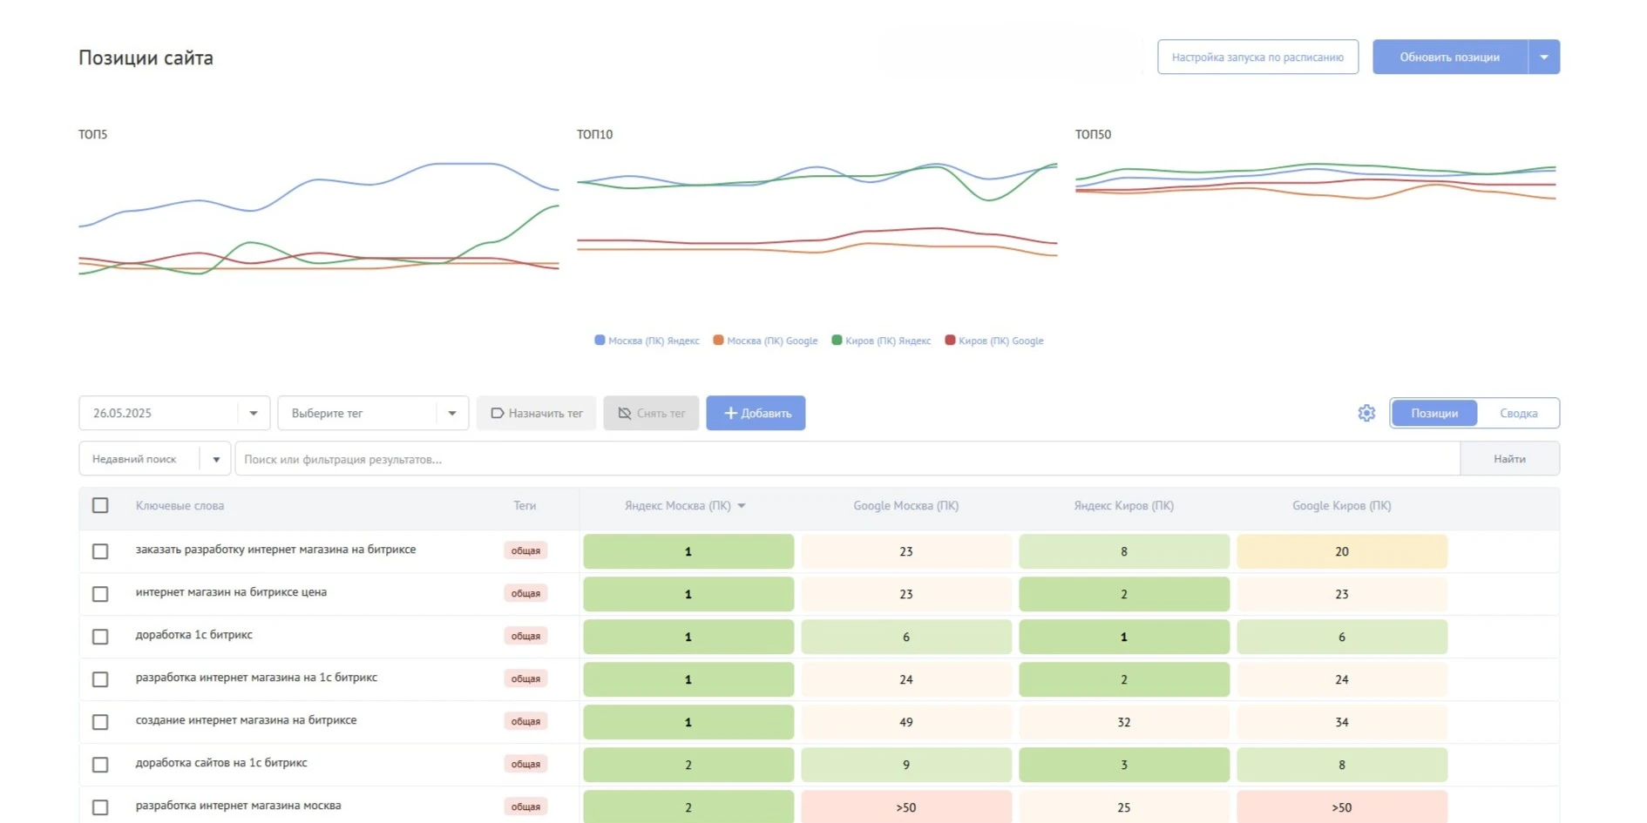Click Настройка запуска по расписанию button

(1257, 57)
